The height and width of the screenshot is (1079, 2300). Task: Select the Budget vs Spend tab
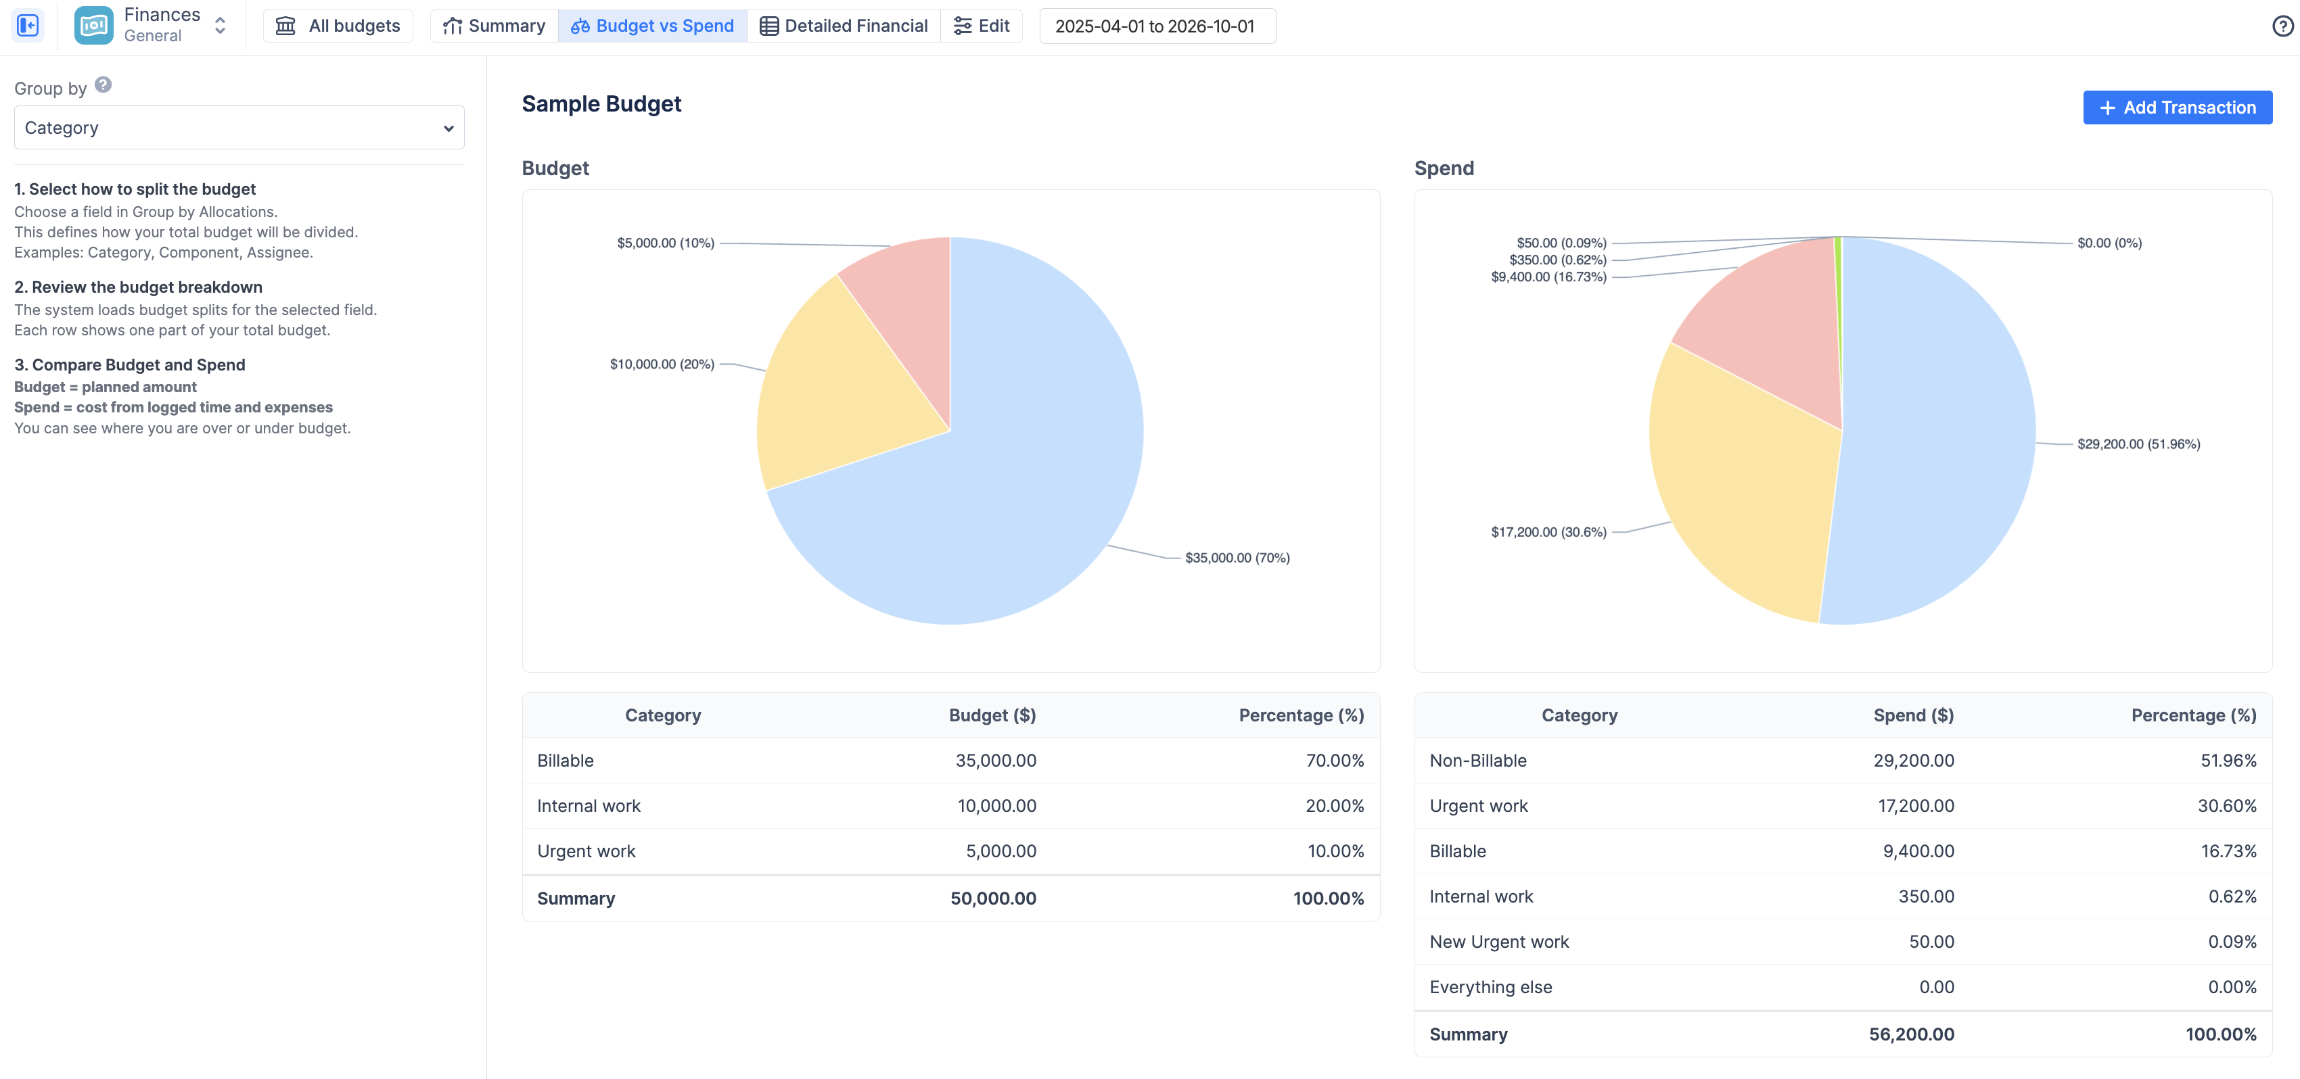coord(652,26)
